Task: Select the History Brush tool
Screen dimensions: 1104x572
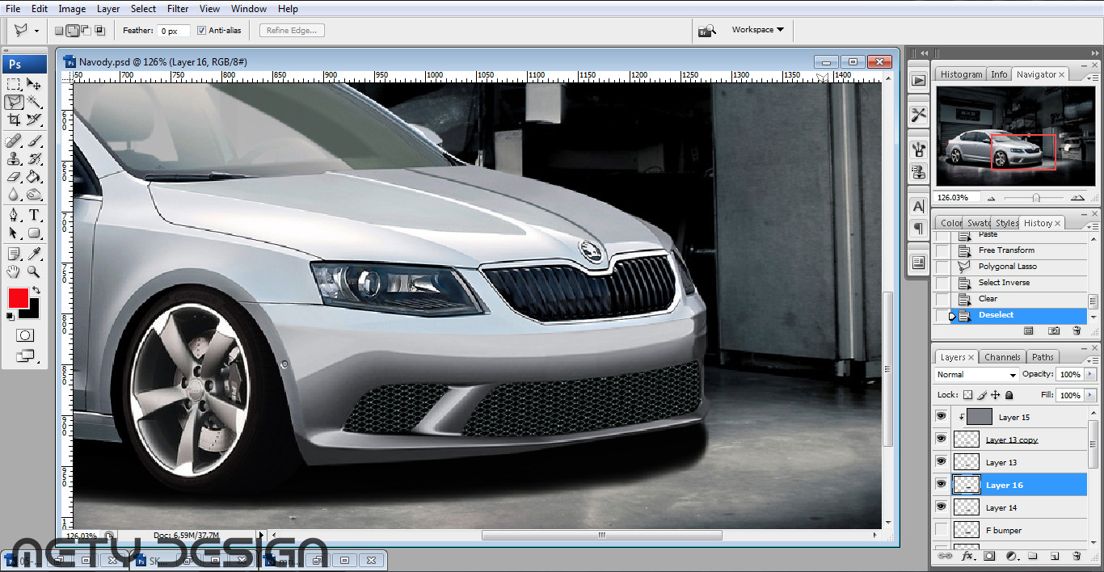Action: click(34, 159)
